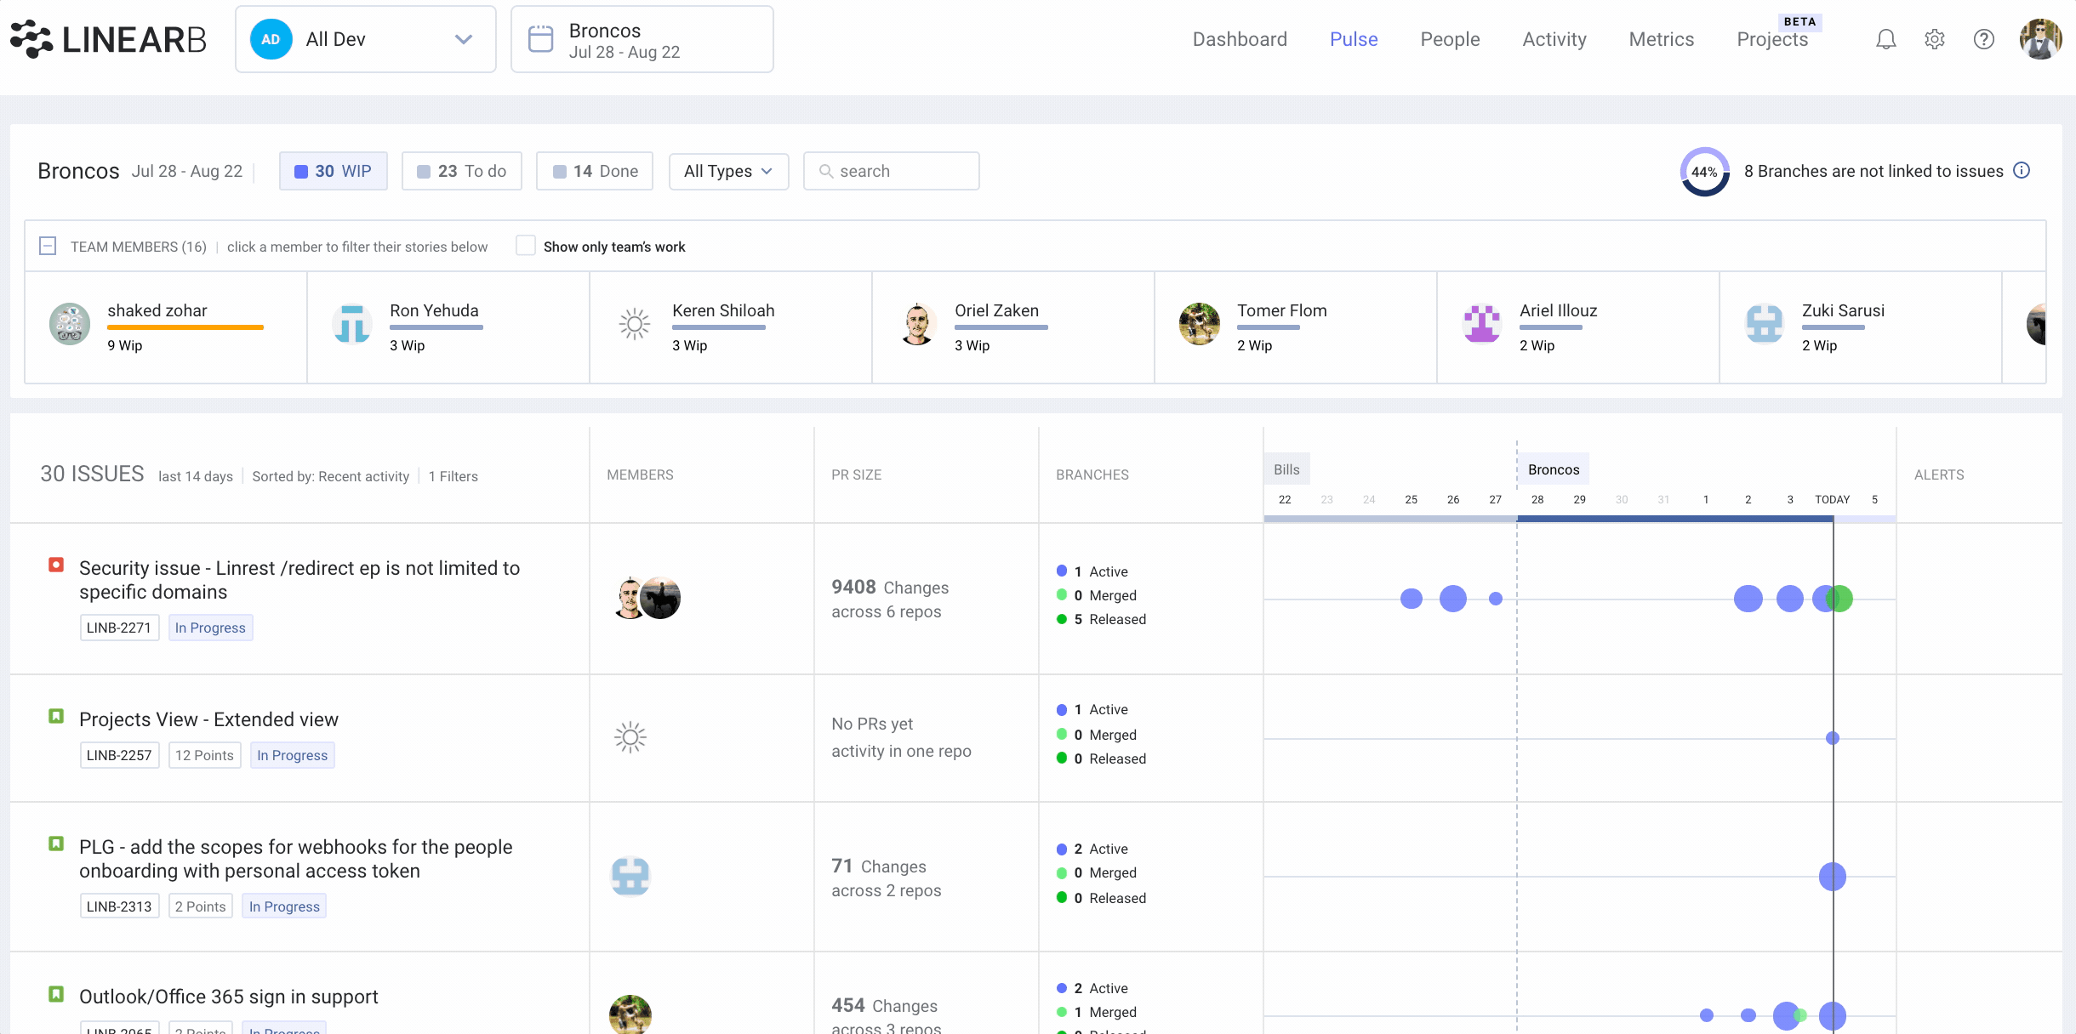2076x1034 pixels.
Task: Toggle the Team Members select-all checkbox
Action: pyautogui.click(x=48, y=246)
